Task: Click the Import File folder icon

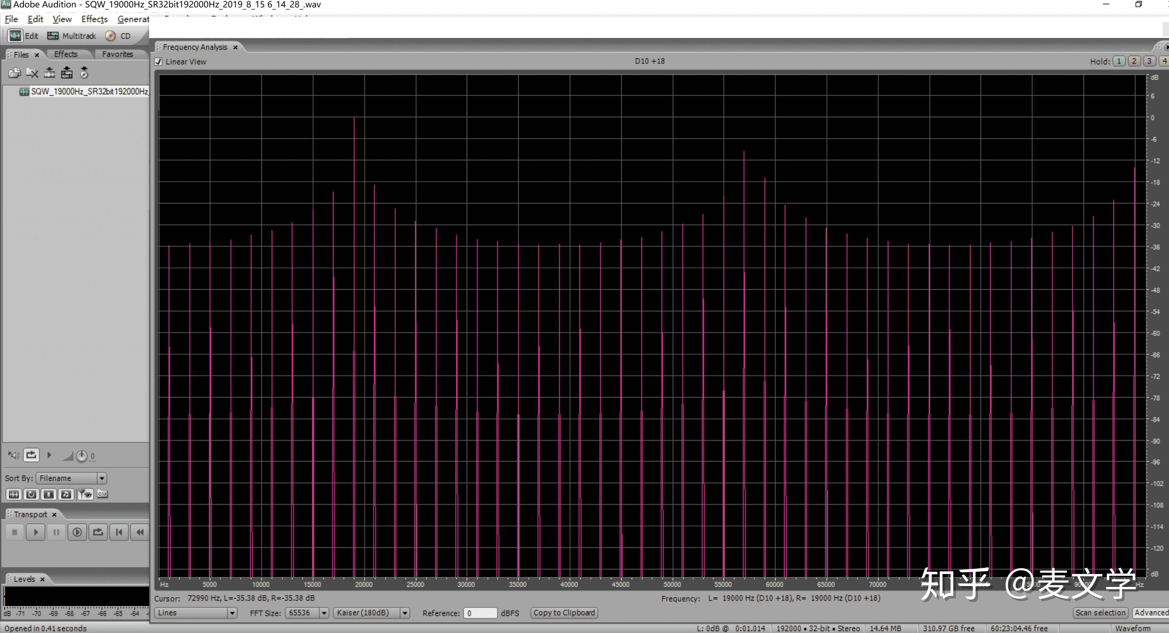Action: 15,73
